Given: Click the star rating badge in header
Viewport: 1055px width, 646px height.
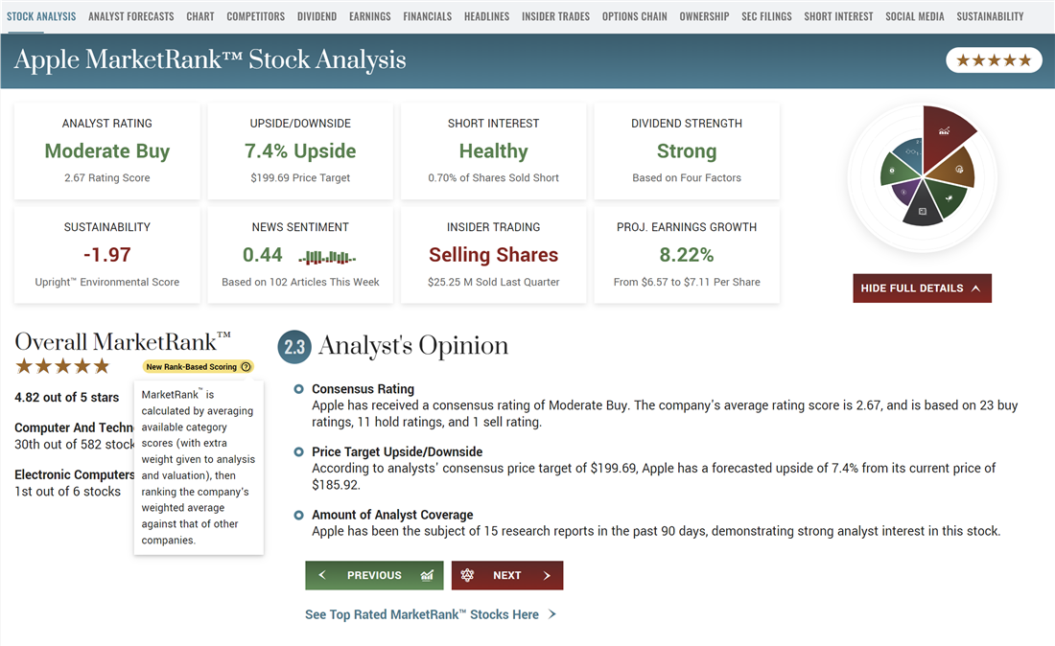Looking at the screenshot, I should point(994,60).
